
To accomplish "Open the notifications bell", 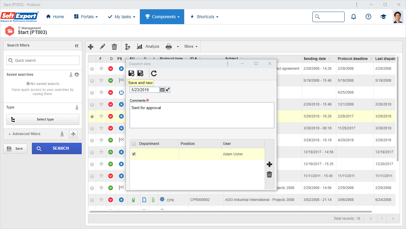I will [354, 17].
